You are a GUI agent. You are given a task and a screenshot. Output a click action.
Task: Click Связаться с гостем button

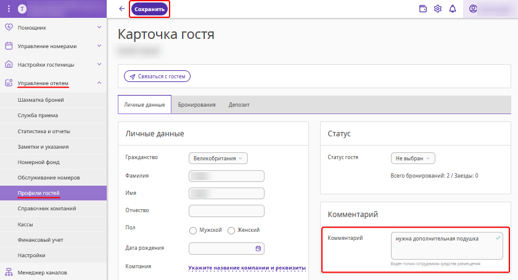tap(158, 76)
